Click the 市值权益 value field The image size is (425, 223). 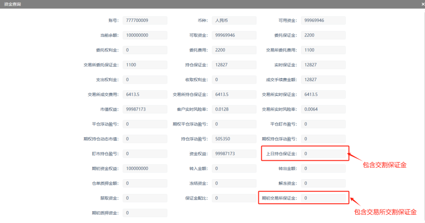145,109
